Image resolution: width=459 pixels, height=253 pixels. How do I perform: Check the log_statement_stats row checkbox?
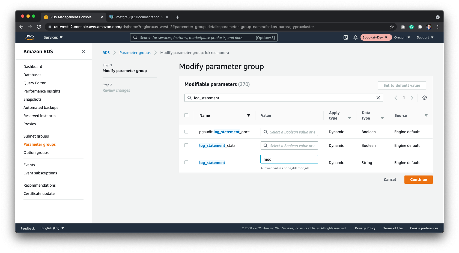point(186,145)
